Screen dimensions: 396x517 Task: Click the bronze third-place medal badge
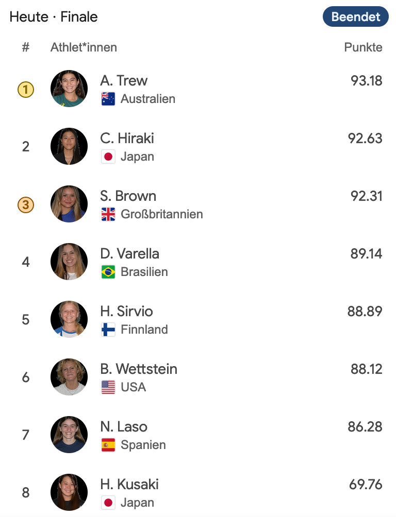(x=26, y=205)
